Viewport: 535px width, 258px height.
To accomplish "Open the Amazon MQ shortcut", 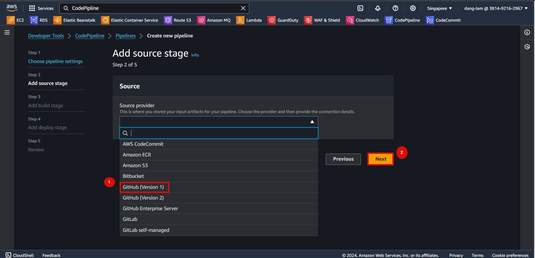I will click(214, 20).
